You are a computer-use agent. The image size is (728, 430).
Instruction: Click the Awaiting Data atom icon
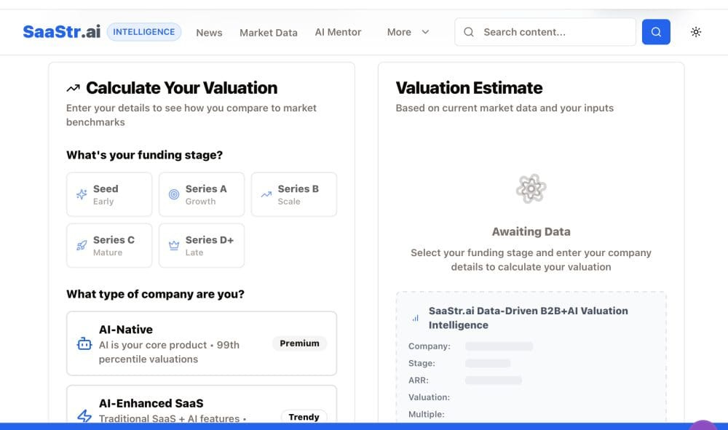[531, 188]
